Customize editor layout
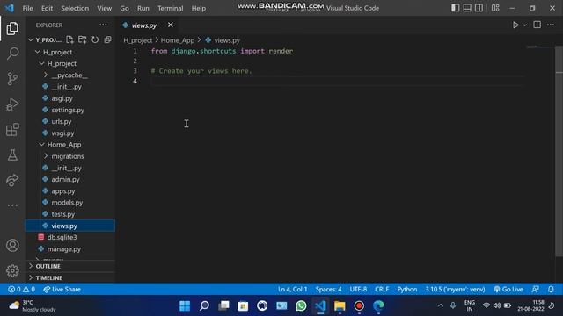 click(x=495, y=8)
